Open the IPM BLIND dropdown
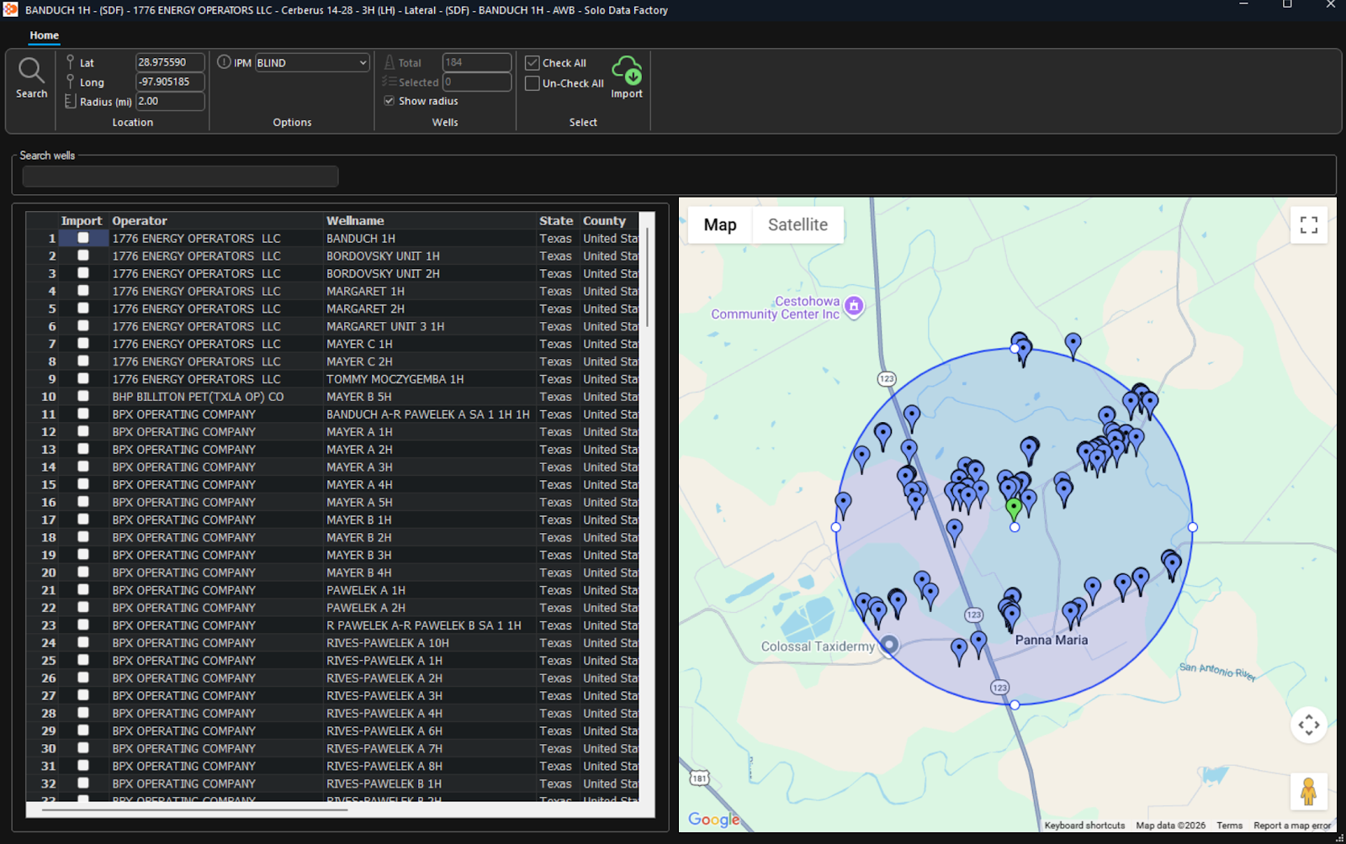This screenshot has width=1346, height=844. pyautogui.click(x=312, y=63)
